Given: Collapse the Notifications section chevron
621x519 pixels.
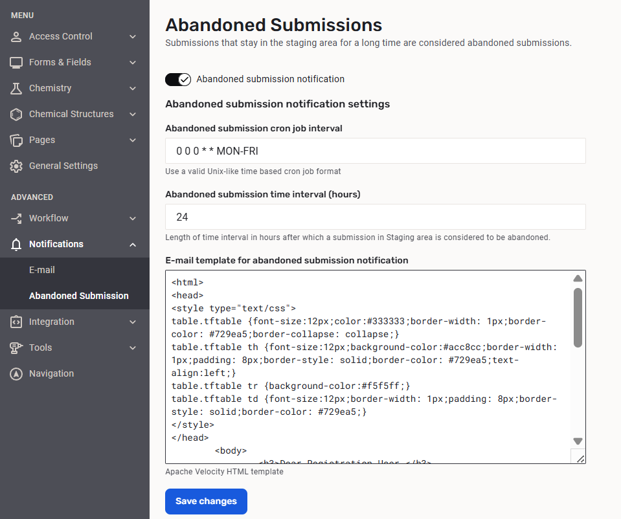Looking at the screenshot, I should click(133, 245).
